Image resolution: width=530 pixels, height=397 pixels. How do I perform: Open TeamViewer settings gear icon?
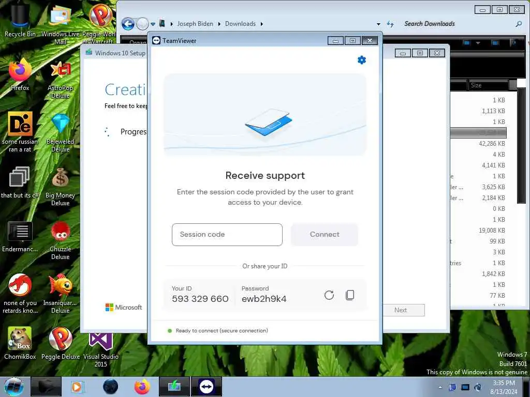(x=362, y=60)
